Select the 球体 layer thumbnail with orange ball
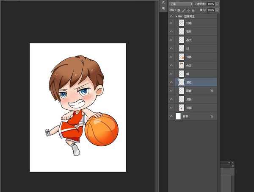 click(182, 57)
